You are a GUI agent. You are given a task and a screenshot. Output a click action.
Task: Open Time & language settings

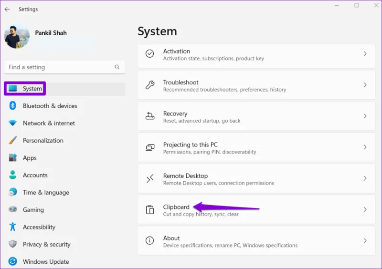(64, 192)
